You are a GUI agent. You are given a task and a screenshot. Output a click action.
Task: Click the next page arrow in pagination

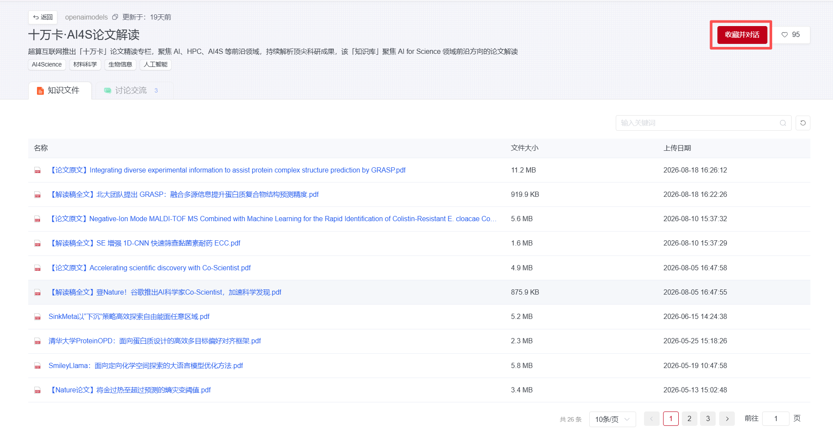click(x=727, y=419)
